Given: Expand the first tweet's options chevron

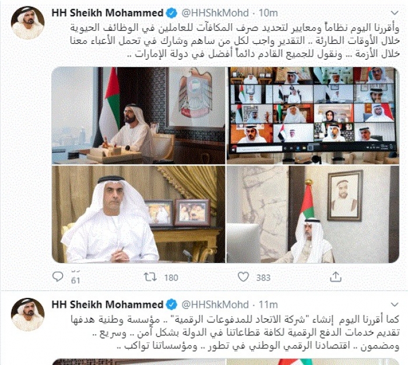Looking at the screenshot, I should (x=395, y=13).
